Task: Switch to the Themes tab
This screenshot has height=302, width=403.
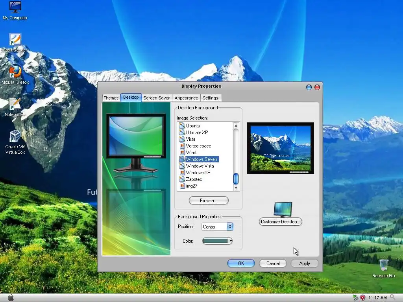Action: (111, 98)
